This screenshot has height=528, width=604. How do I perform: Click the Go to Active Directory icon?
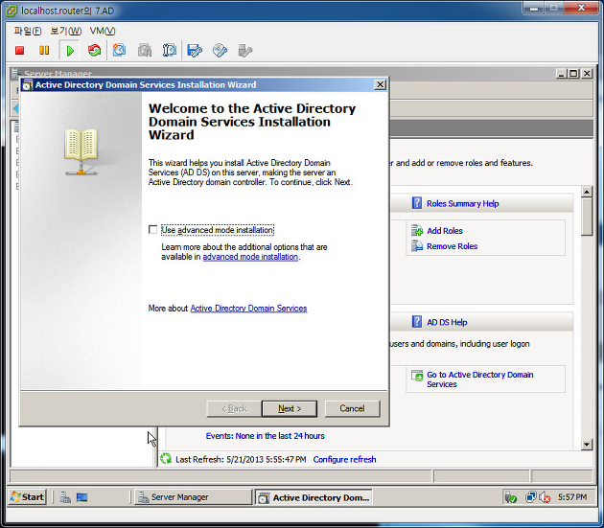(417, 375)
